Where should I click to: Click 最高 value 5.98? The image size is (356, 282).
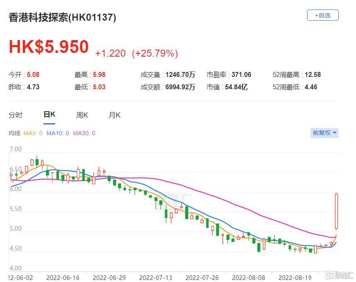[99, 74]
